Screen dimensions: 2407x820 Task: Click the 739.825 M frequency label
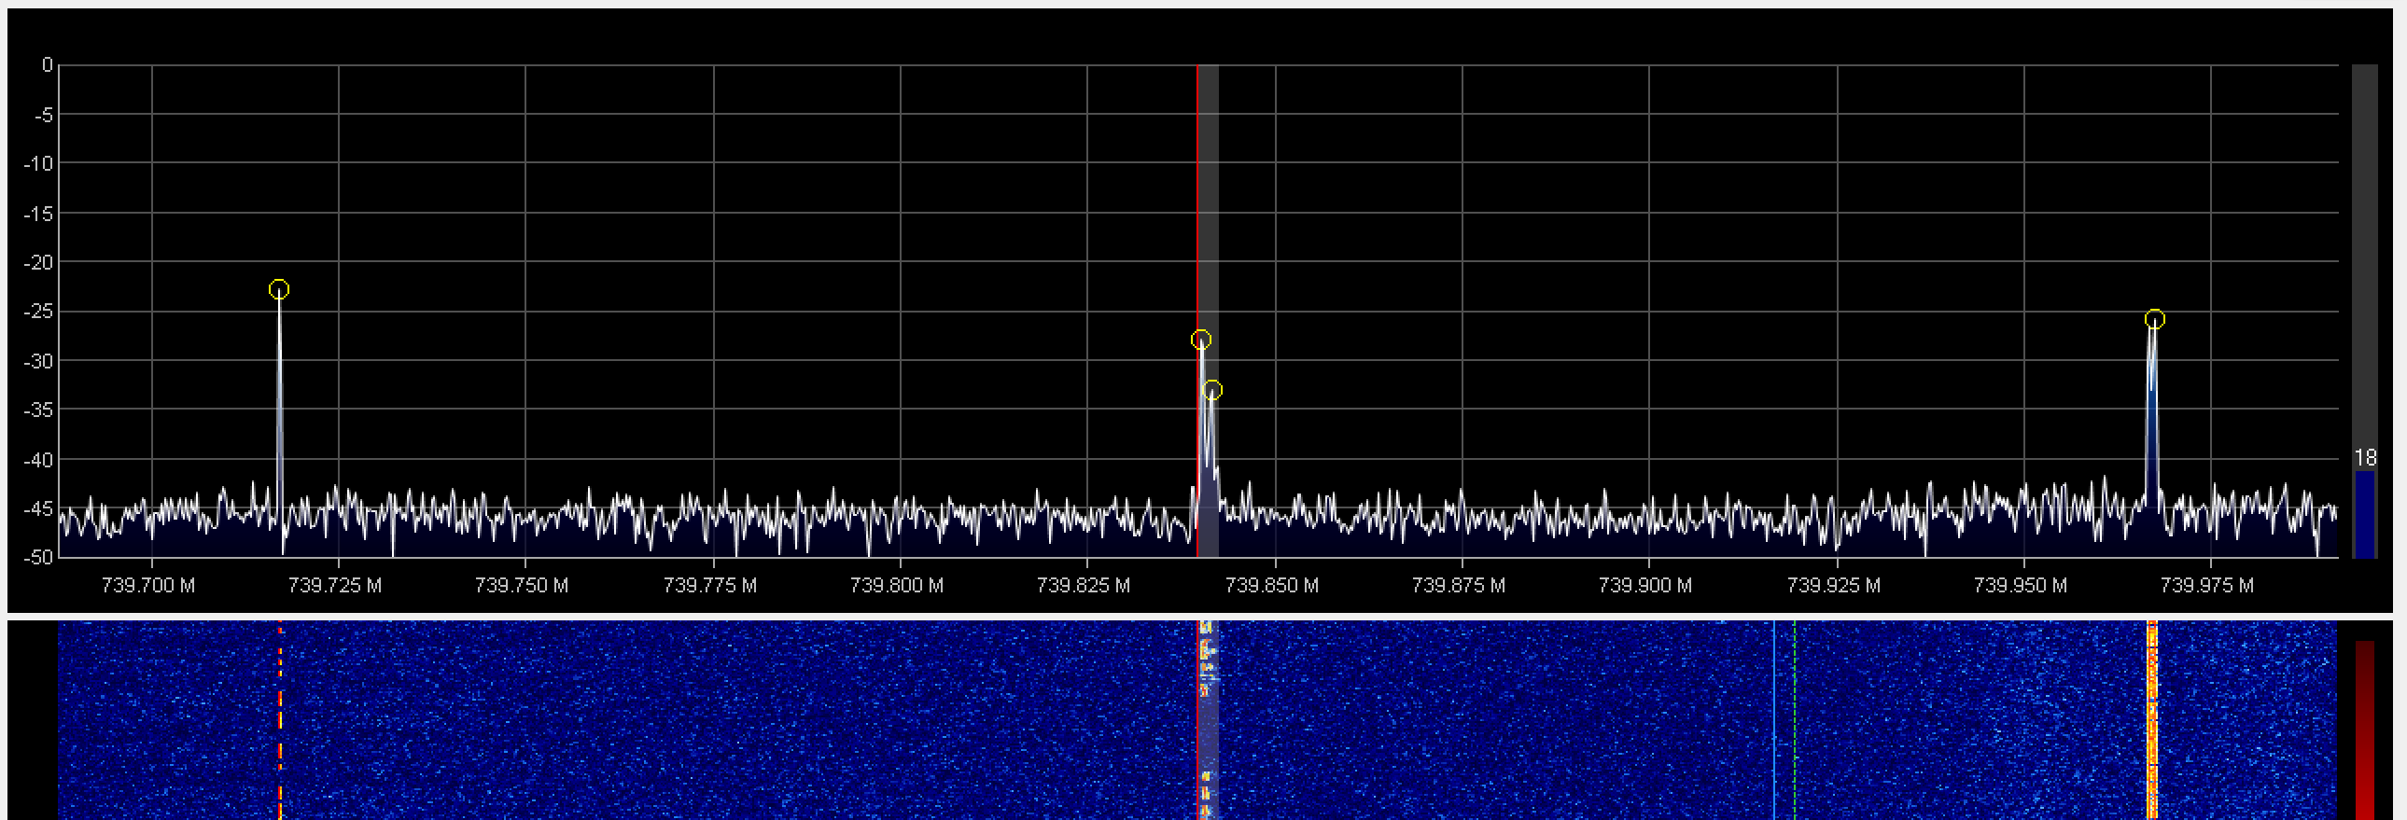click(1084, 586)
